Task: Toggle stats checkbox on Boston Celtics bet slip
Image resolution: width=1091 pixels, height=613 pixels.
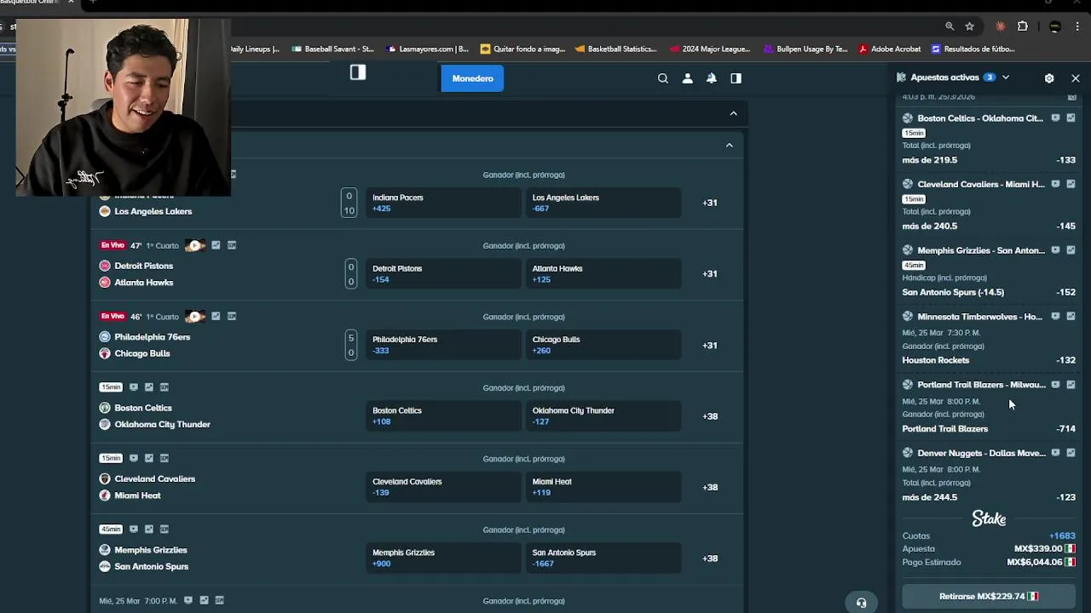Action: coord(1071,118)
